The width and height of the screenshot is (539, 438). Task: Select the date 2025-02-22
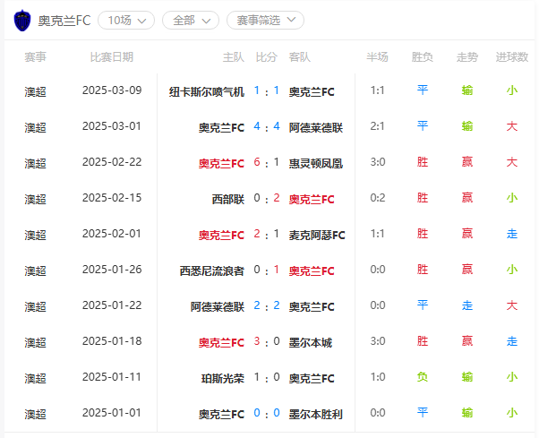click(x=112, y=162)
